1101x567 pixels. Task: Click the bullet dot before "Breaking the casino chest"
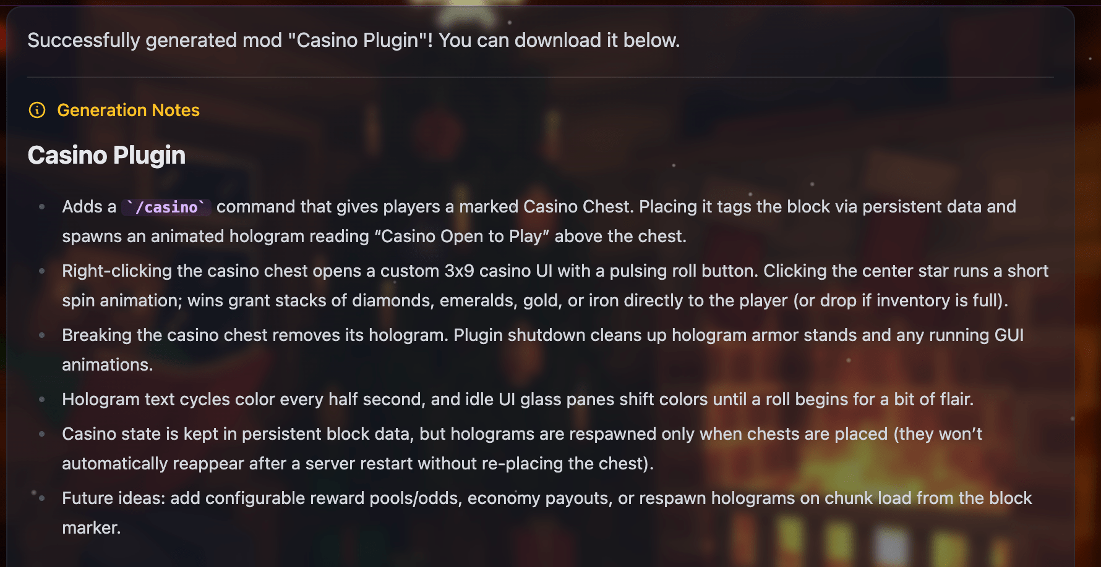coord(42,335)
